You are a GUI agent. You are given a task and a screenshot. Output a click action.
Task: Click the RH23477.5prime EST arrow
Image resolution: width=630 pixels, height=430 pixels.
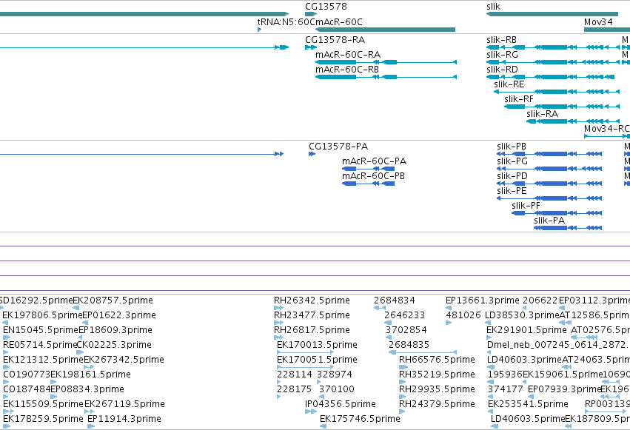[279, 323]
